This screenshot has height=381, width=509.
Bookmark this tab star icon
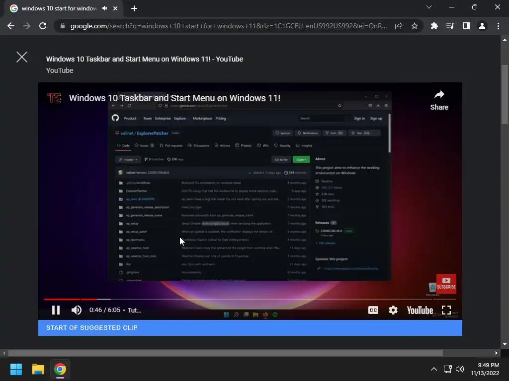(x=414, y=26)
